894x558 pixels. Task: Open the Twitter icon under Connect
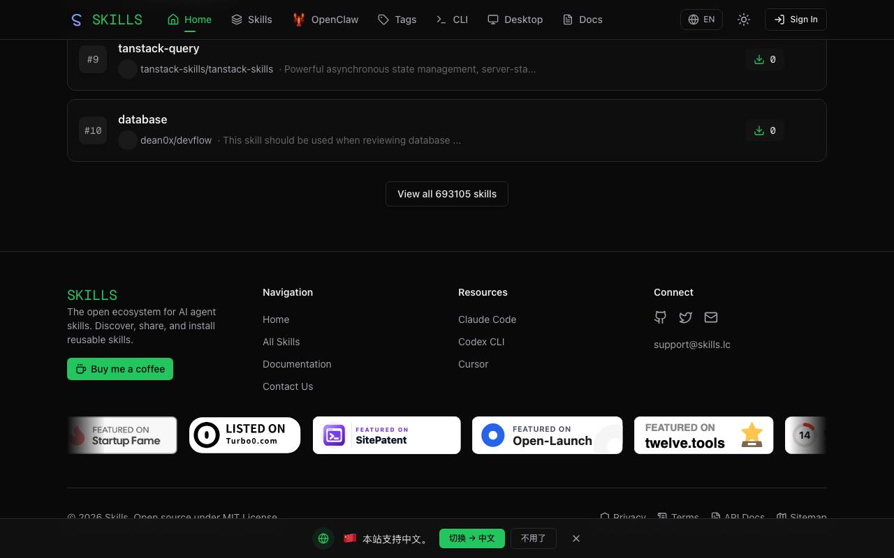tap(685, 317)
